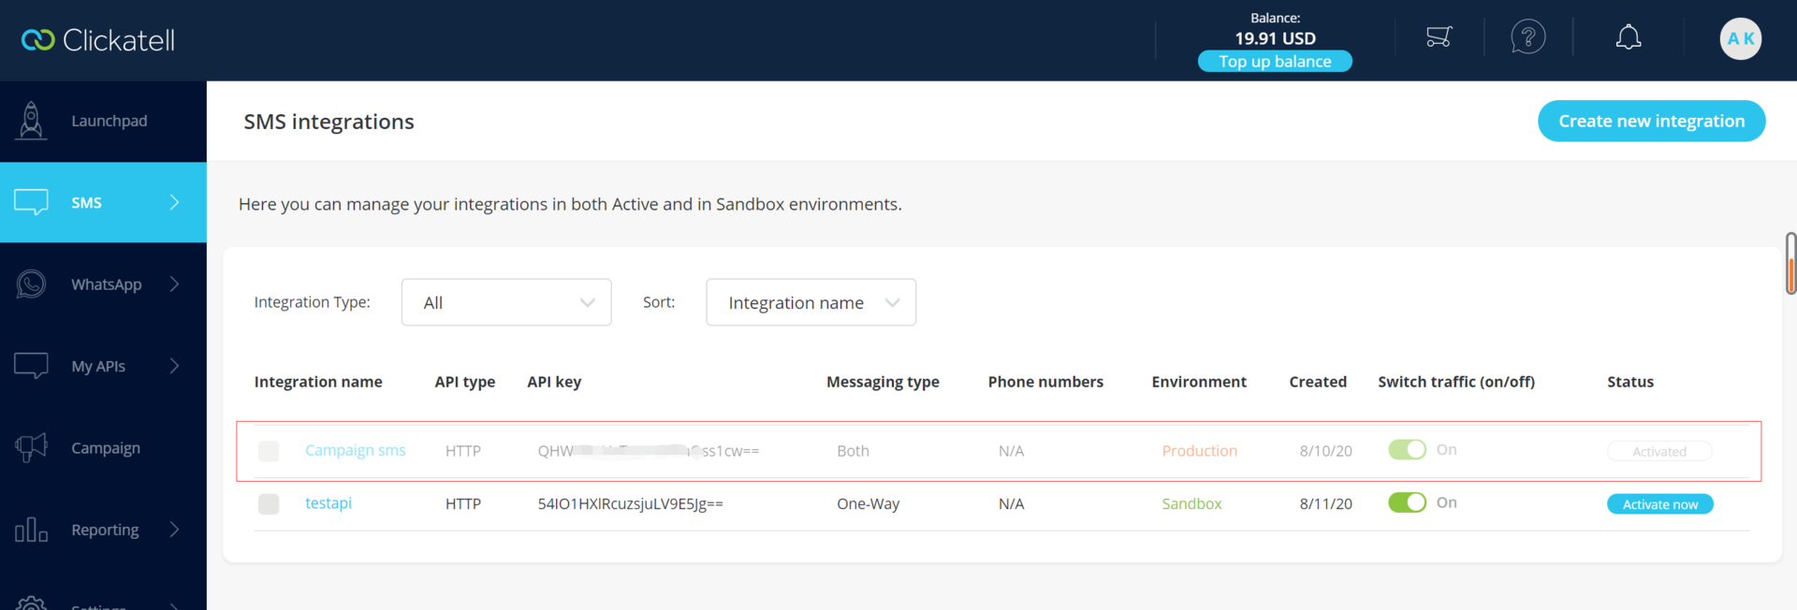1797x610 pixels.
Task: Click the Messaging type column header
Action: (x=883, y=382)
